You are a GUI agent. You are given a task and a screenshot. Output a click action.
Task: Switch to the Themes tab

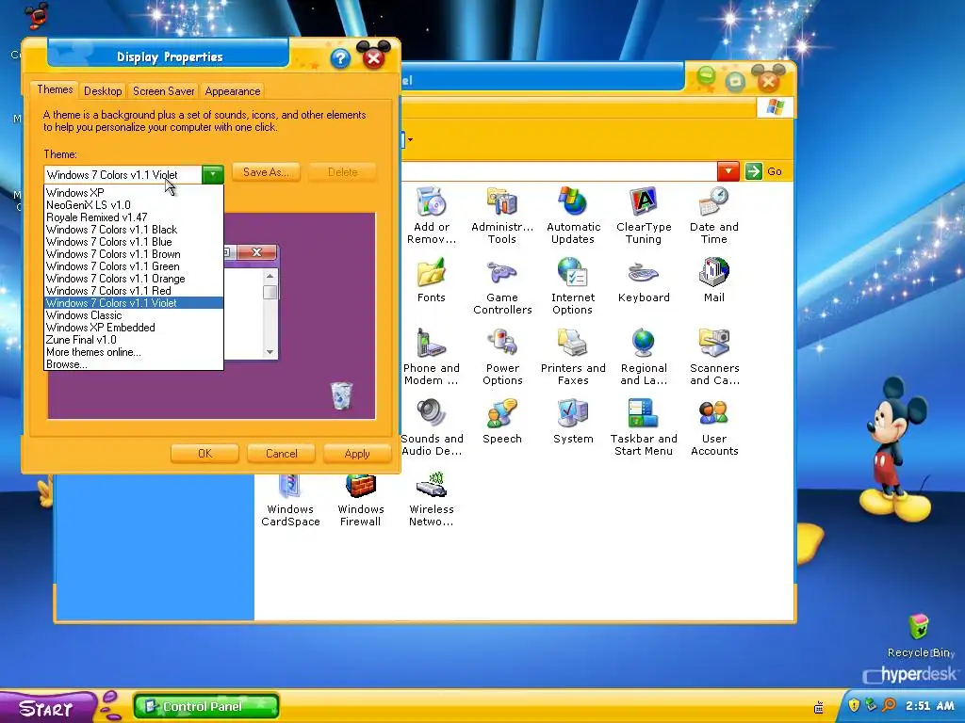pos(55,89)
